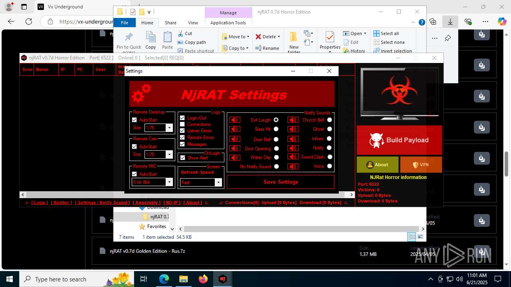The image size is (511, 287).
Task: Play the Bass Hit sound preview
Action: (x=235, y=129)
